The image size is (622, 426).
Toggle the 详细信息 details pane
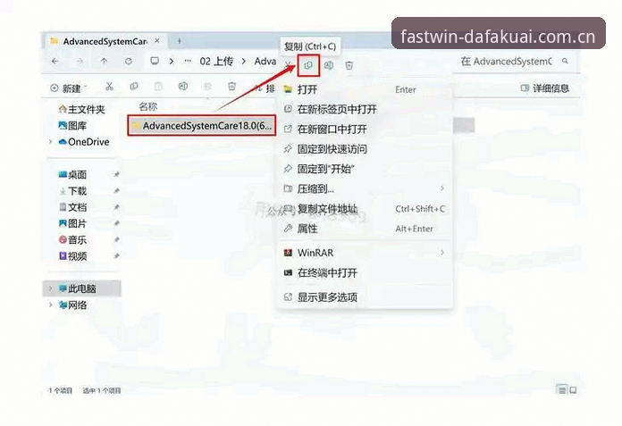tap(545, 88)
